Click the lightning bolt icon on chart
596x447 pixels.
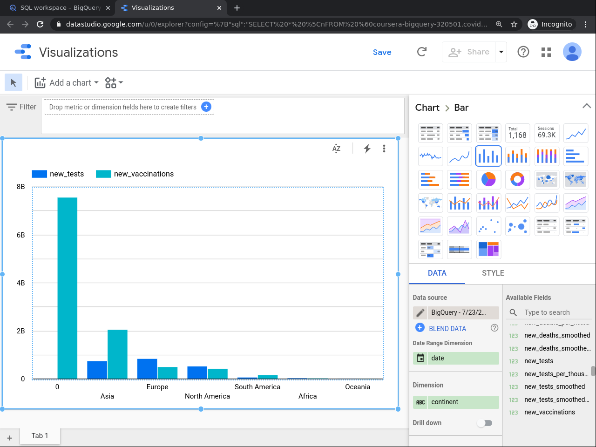pyautogui.click(x=367, y=149)
